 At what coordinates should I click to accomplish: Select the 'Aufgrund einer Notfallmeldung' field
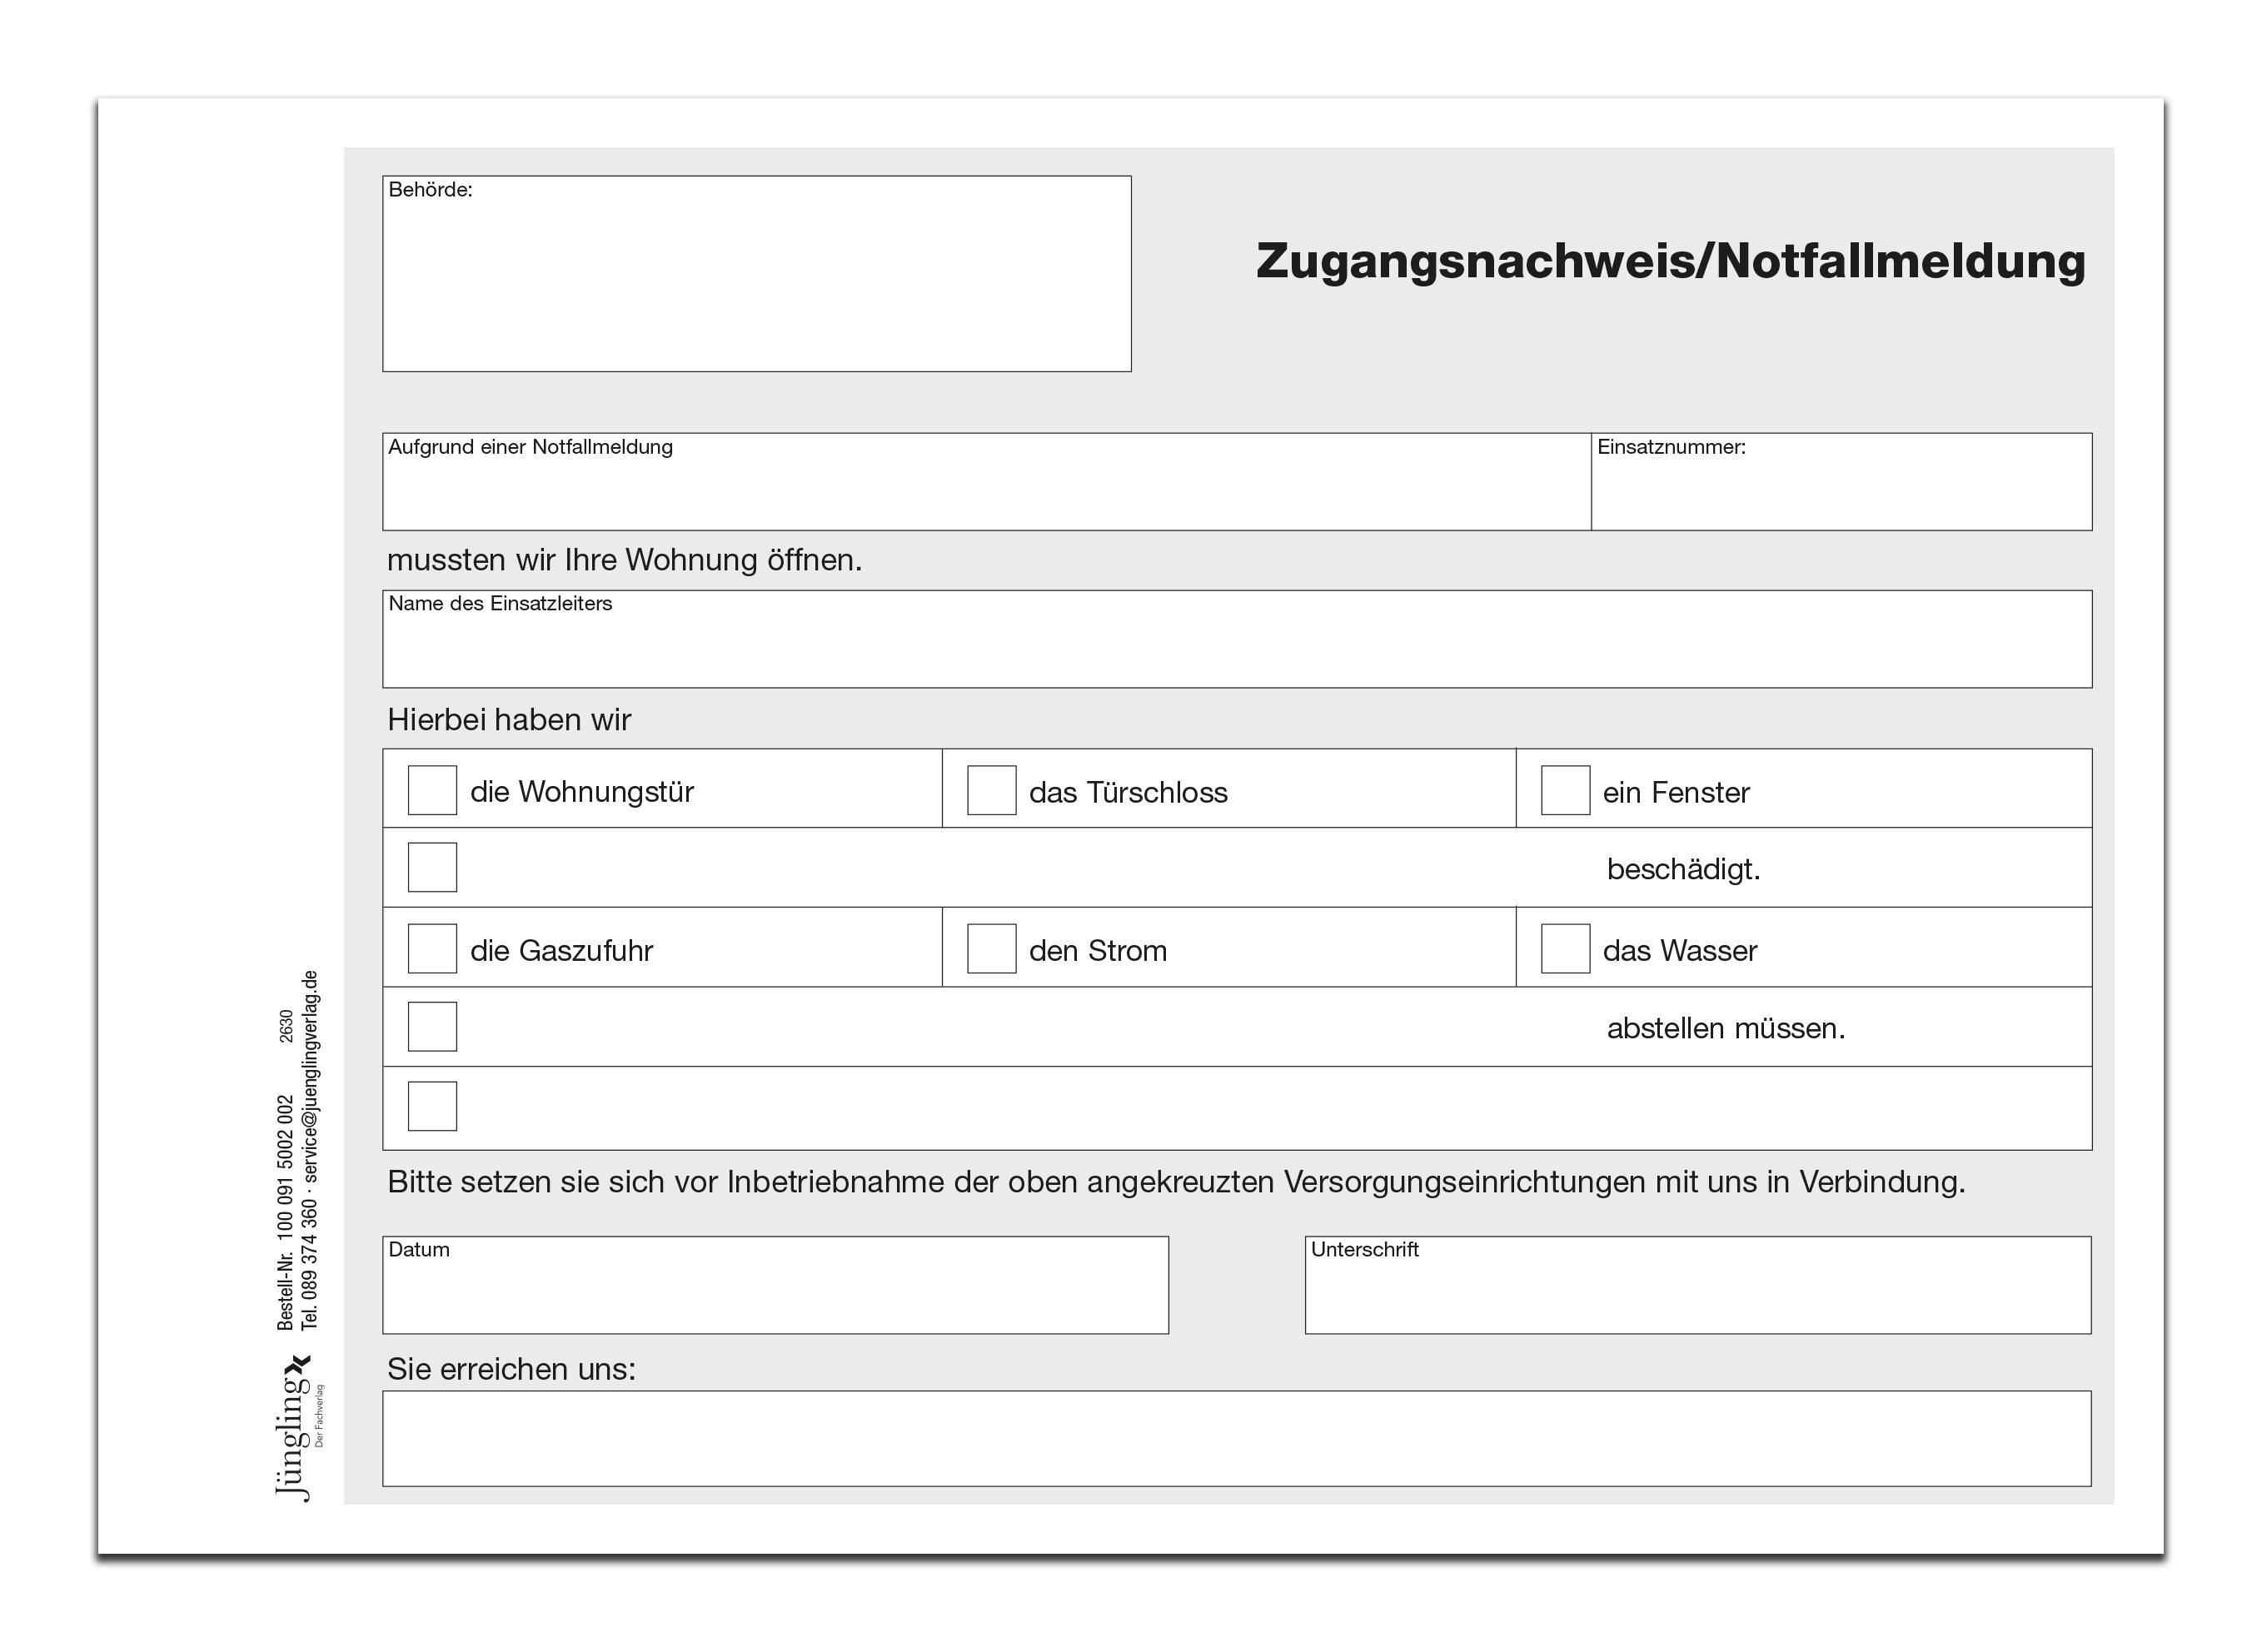987,482
